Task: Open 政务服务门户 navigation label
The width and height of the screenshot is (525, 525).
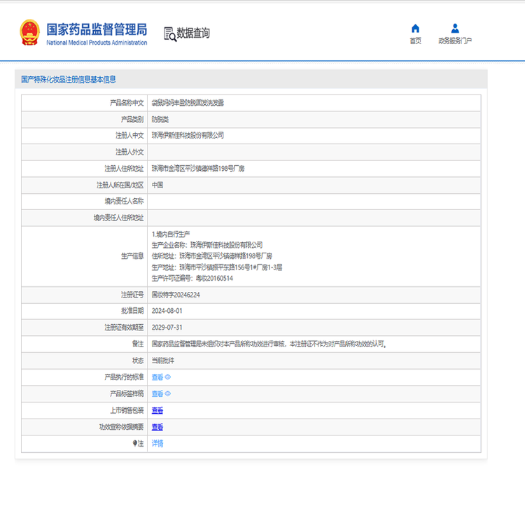Action: click(x=455, y=41)
